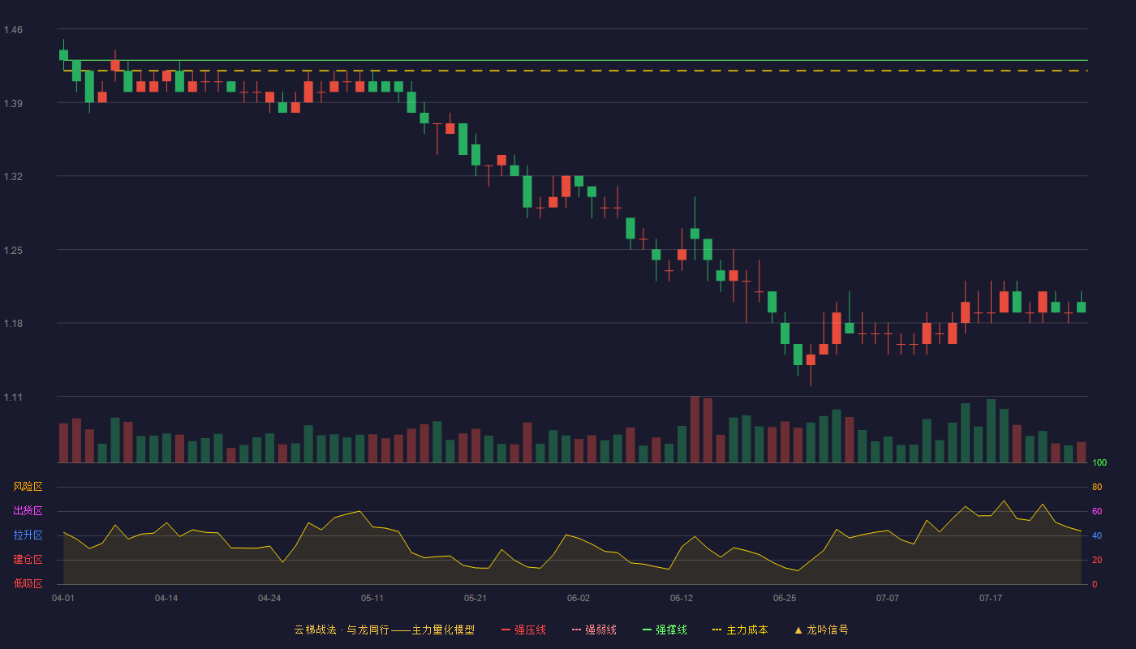The image size is (1136, 649).
Task: Click the dashed yellow cost line
Action: coord(576,71)
